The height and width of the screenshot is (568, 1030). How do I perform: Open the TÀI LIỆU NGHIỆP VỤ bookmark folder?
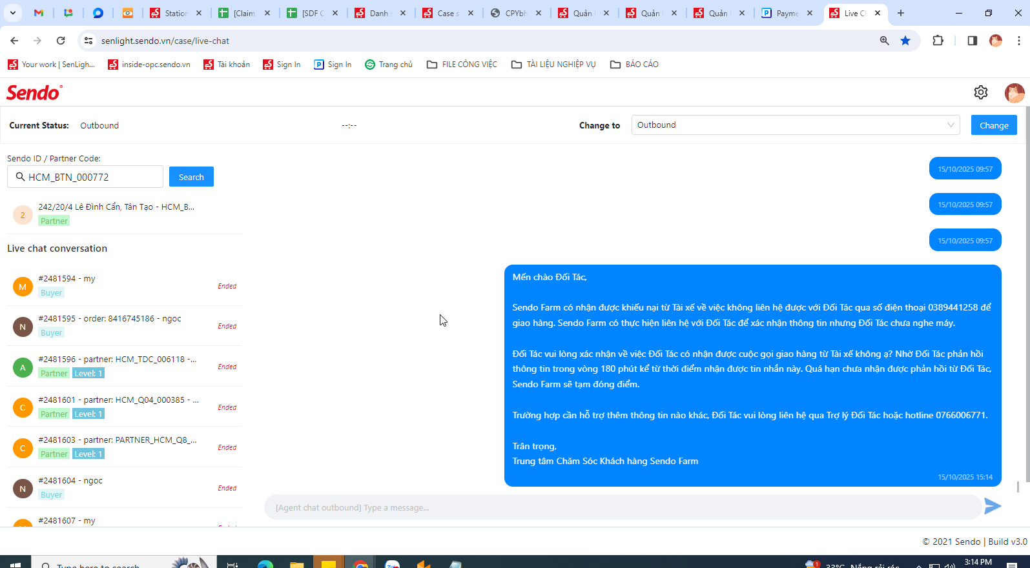tap(553, 65)
